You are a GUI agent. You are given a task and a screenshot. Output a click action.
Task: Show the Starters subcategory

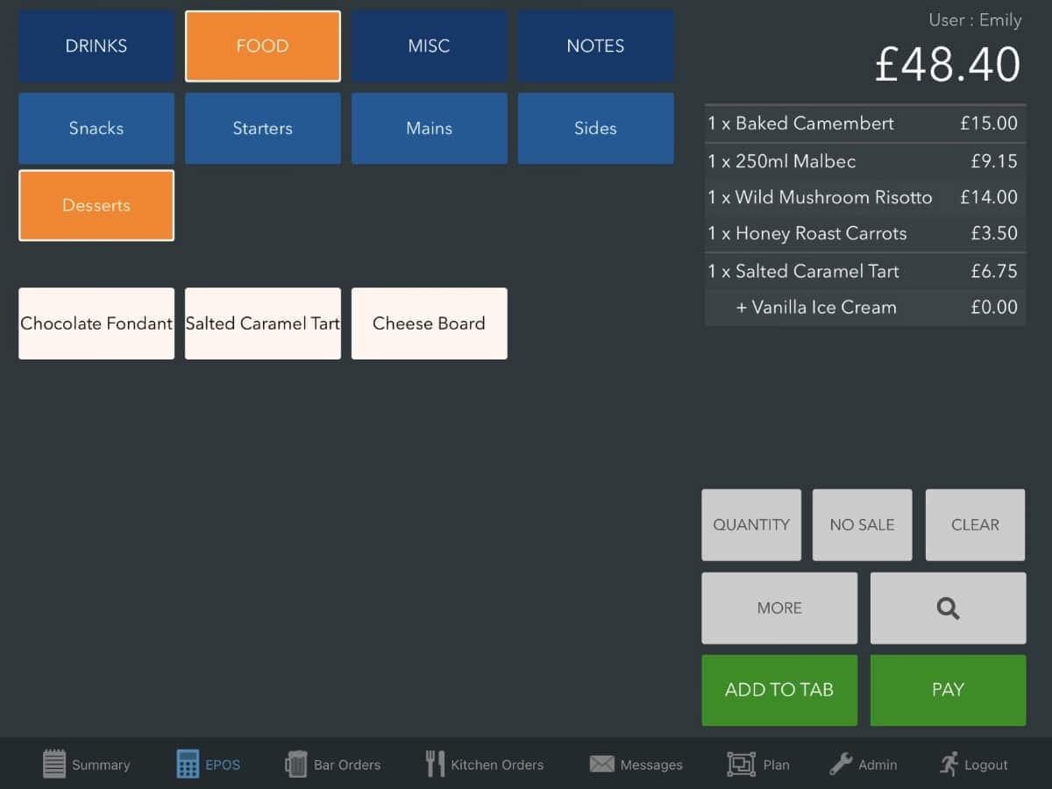[x=263, y=129]
